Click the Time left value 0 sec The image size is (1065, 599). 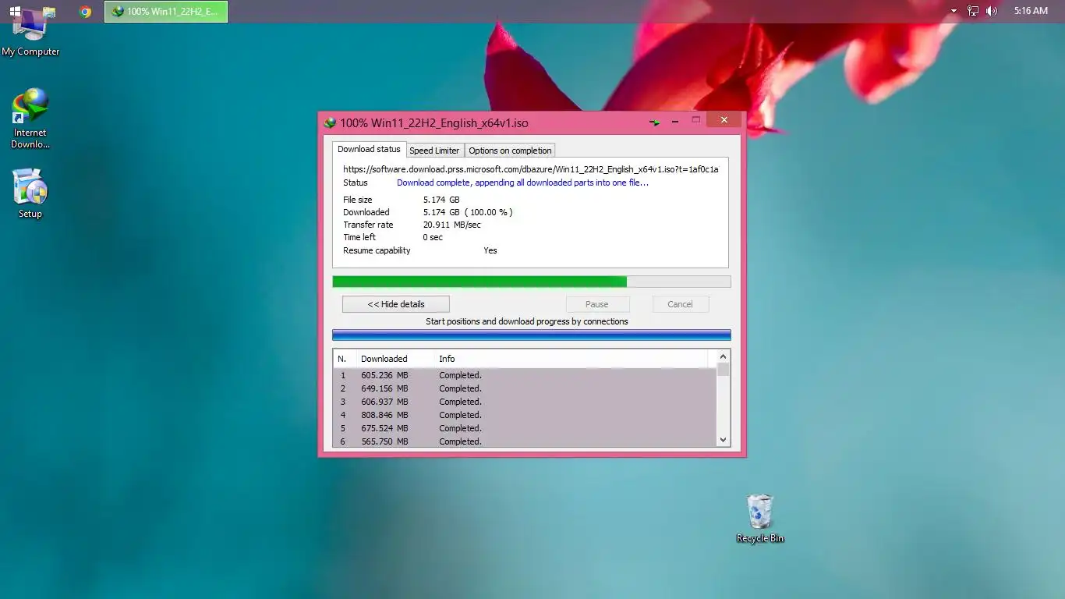(x=433, y=237)
